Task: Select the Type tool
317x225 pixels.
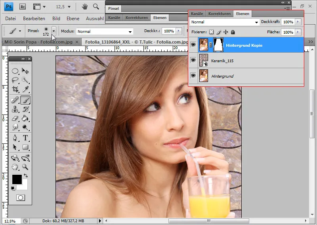Action: 25,138
